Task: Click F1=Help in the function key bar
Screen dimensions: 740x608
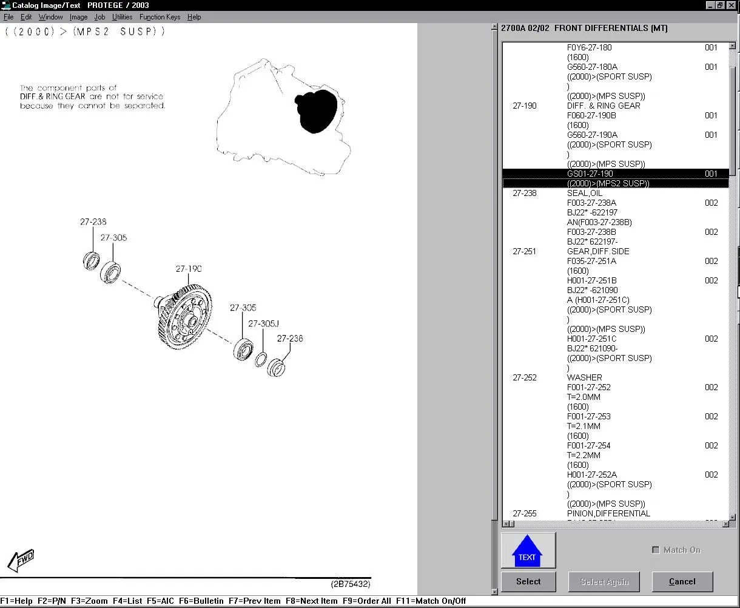Action: pos(16,601)
